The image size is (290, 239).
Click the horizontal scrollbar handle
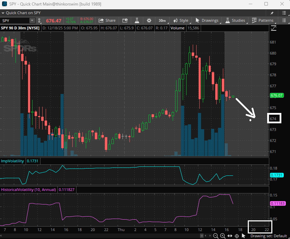coord(202,236)
